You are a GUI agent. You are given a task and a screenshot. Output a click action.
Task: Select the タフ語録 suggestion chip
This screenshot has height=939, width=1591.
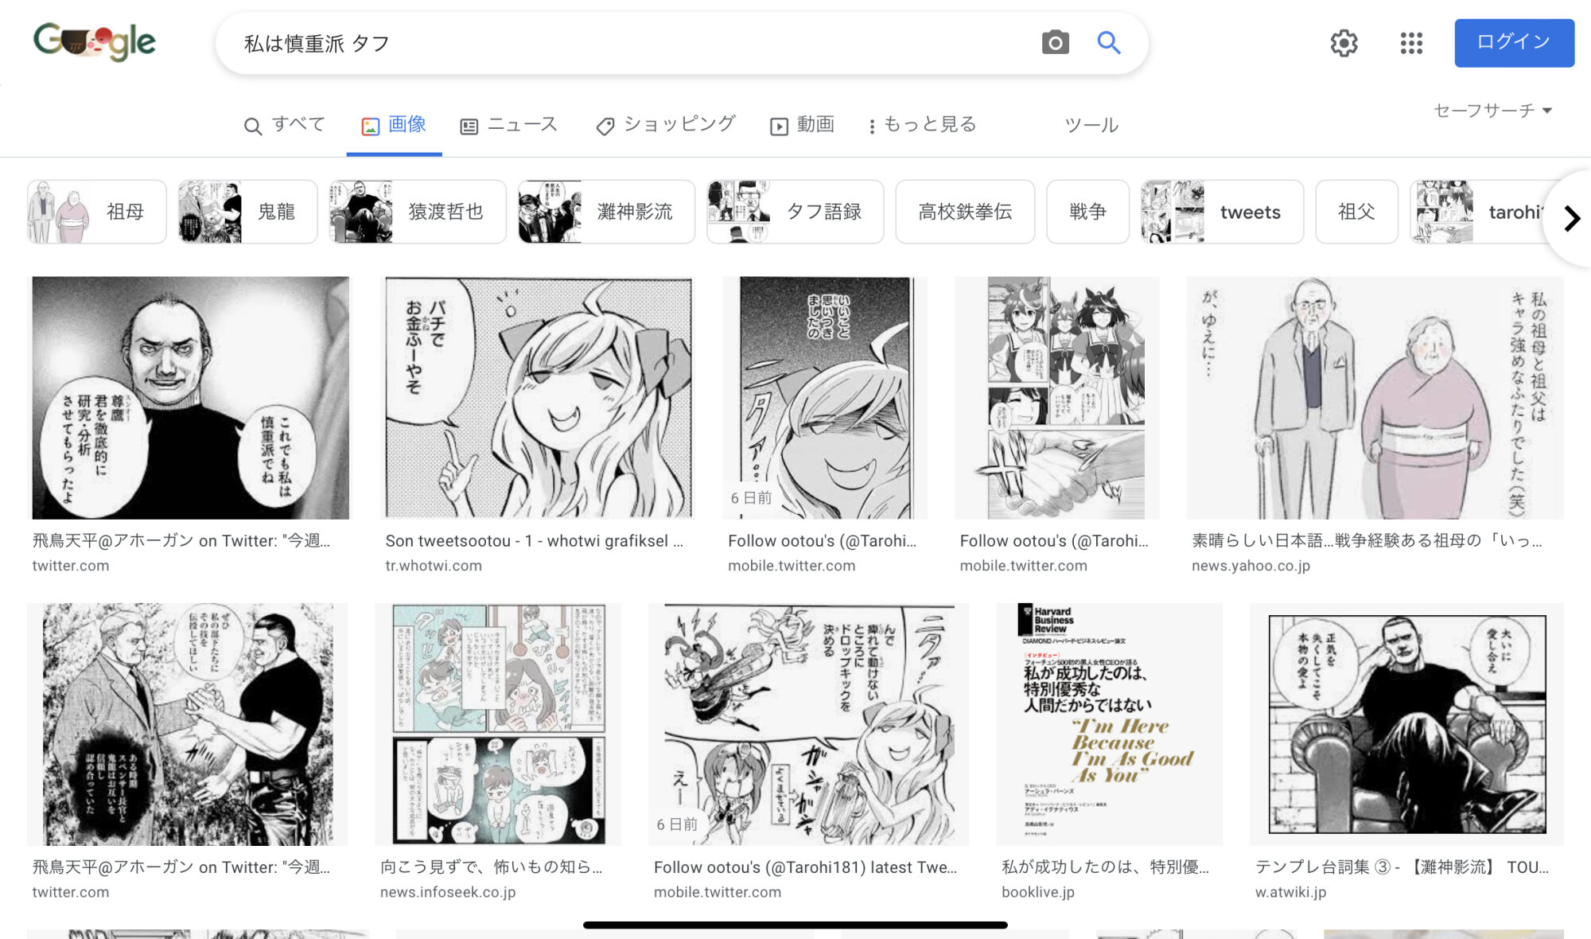(x=795, y=212)
